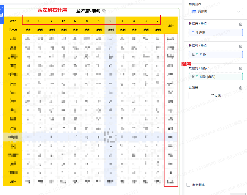This screenshot has width=247, height=195.
Task: Open the three-dots more options icon
Action: 1,20
